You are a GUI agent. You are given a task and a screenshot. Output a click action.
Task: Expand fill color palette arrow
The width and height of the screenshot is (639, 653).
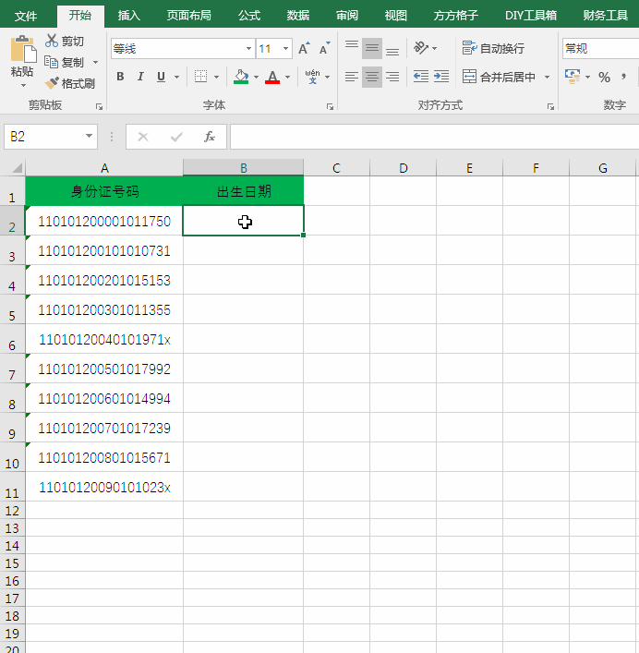tap(256, 77)
